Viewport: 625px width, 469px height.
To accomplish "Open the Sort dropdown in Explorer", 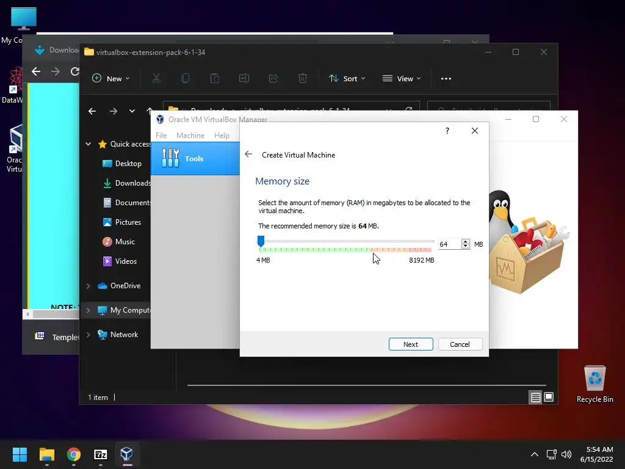I will point(347,79).
